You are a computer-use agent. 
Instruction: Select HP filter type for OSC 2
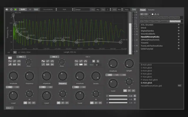coord(67,103)
